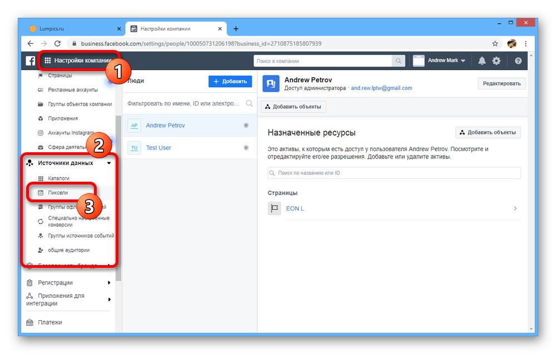The image size is (556, 354).
Task: Open the Chrome three-dot menu
Action: pyautogui.click(x=525, y=43)
